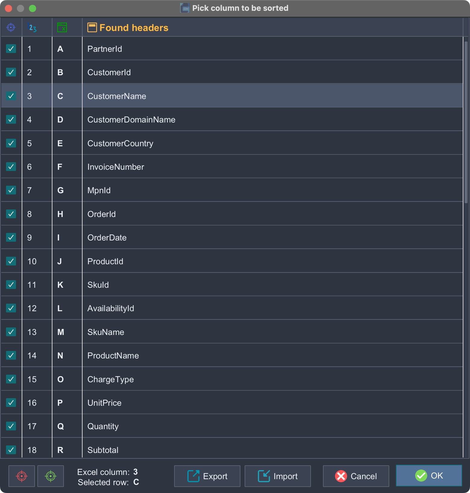Select the InvoiceNumber header

tap(232, 167)
